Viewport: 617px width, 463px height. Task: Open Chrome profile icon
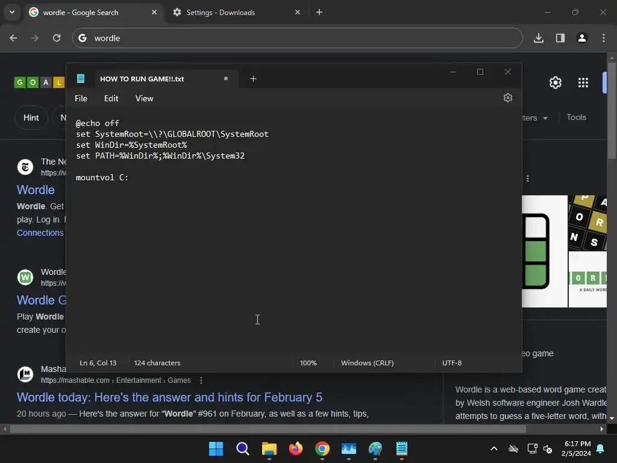point(582,38)
